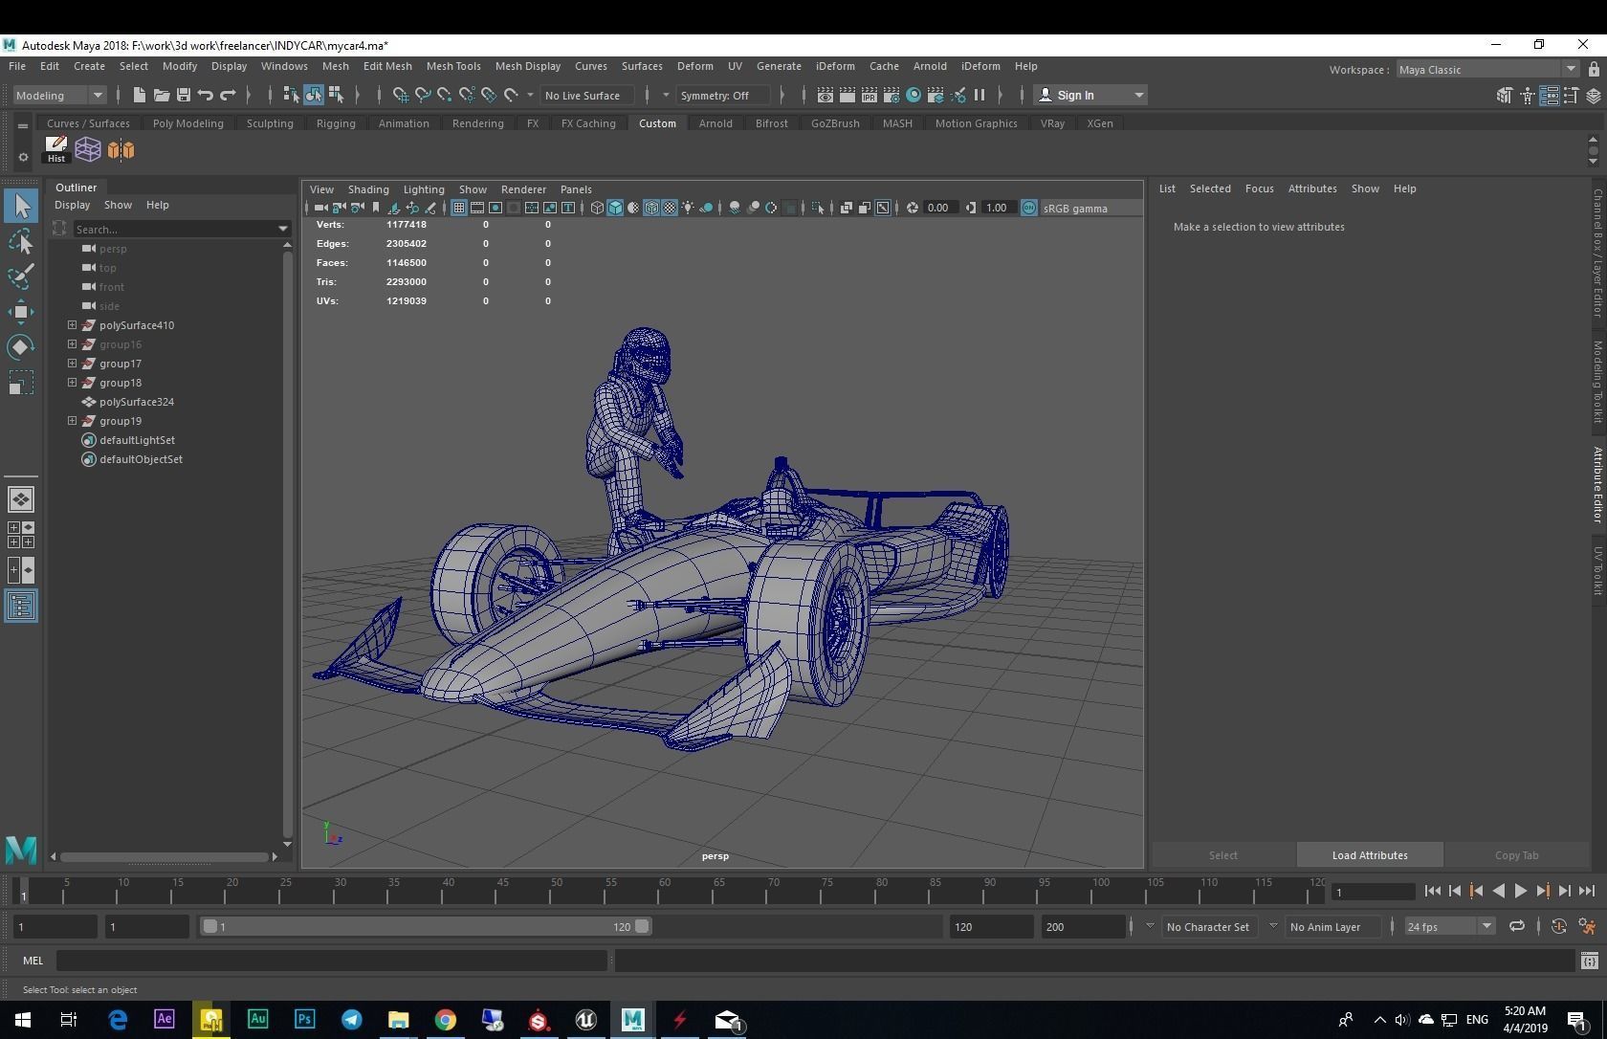Click the New Scene icon

point(139,95)
